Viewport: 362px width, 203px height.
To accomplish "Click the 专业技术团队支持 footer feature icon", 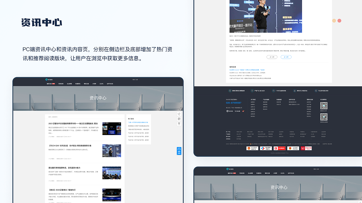I will 316,91.
